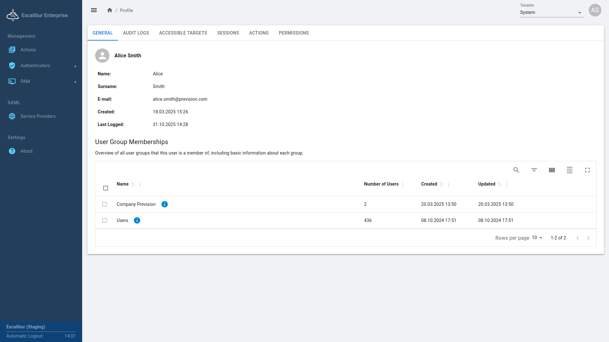Switch to the Permissions tab
This screenshot has width=609, height=342.
tap(294, 33)
